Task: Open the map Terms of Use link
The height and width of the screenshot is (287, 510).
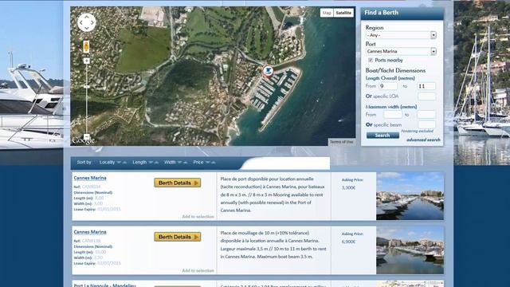Action: (341, 142)
